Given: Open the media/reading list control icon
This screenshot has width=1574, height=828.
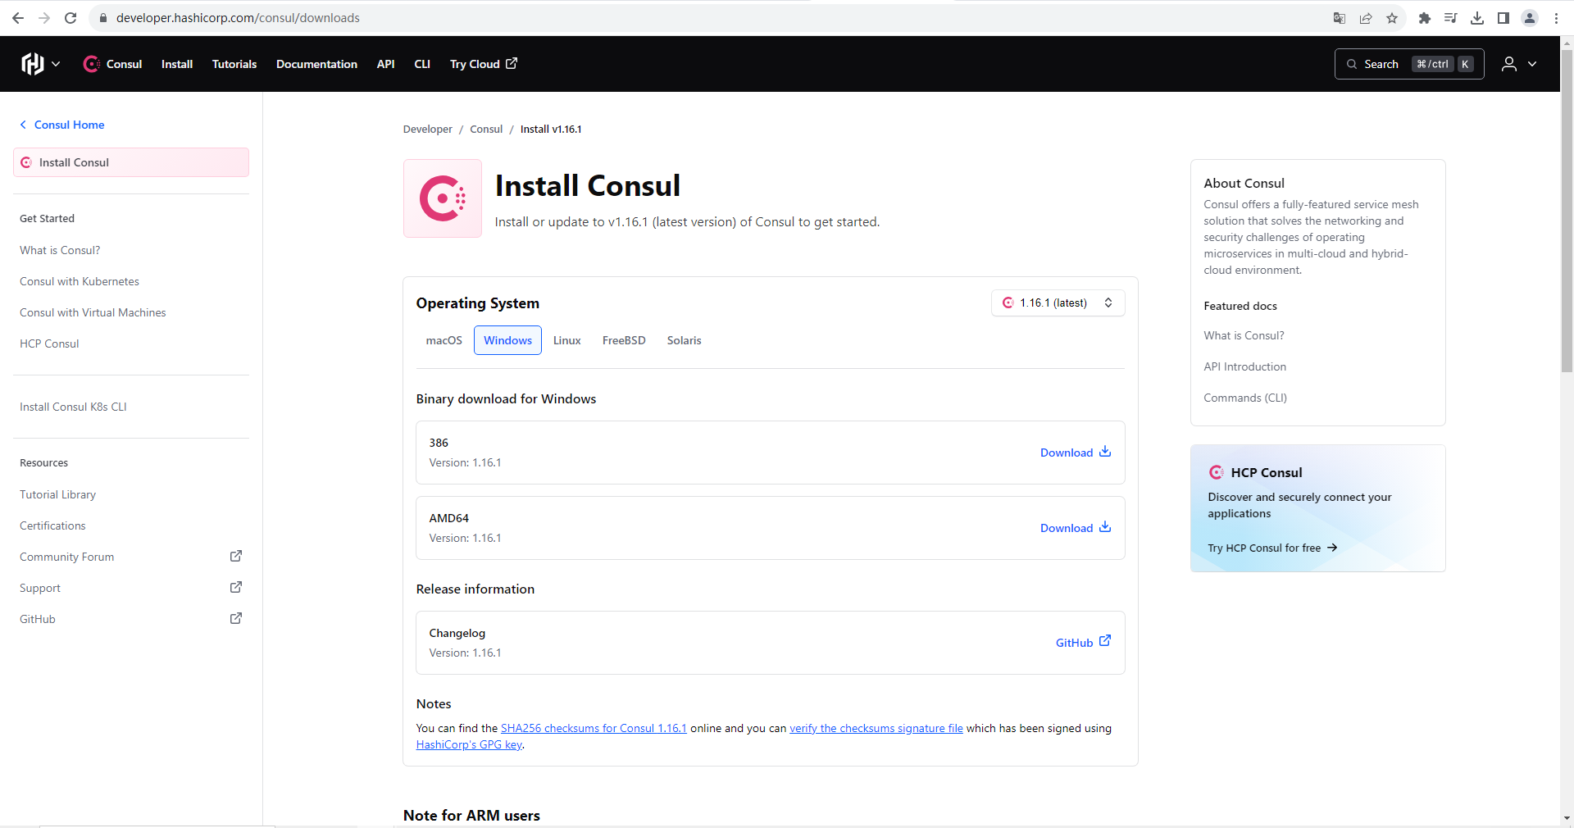Looking at the screenshot, I should (x=1451, y=18).
